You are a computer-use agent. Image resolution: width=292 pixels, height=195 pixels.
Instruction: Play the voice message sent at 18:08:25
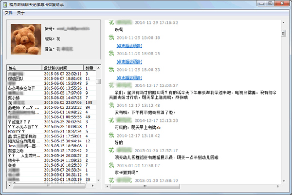pyautogui.click(x=129, y=61)
